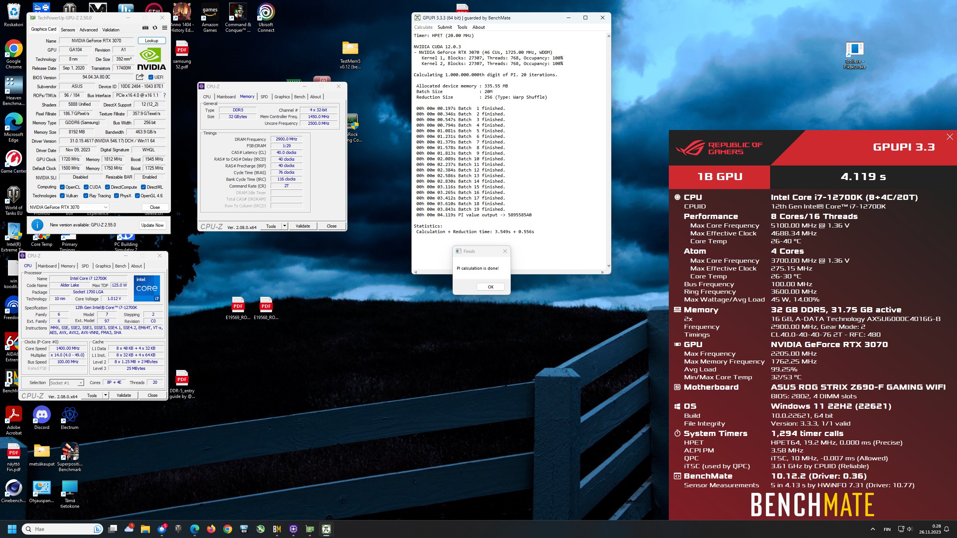The image size is (957, 538).
Task: Click the GPUPI vertical scrollbar down arrow
Action: (609, 266)
